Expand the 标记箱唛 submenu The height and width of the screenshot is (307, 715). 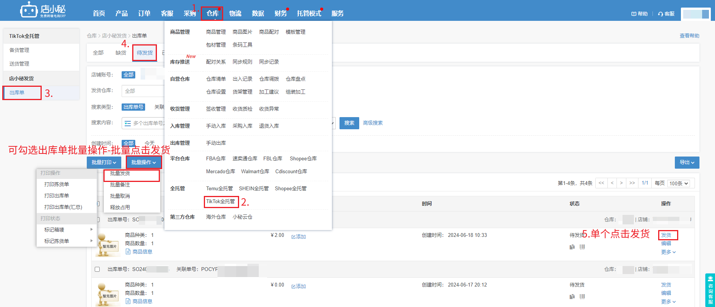click(x=67, y=230)
